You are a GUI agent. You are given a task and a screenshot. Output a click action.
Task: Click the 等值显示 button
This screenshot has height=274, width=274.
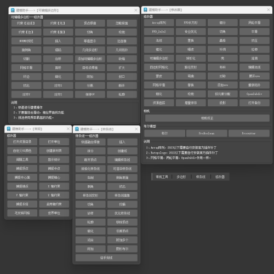90,41
